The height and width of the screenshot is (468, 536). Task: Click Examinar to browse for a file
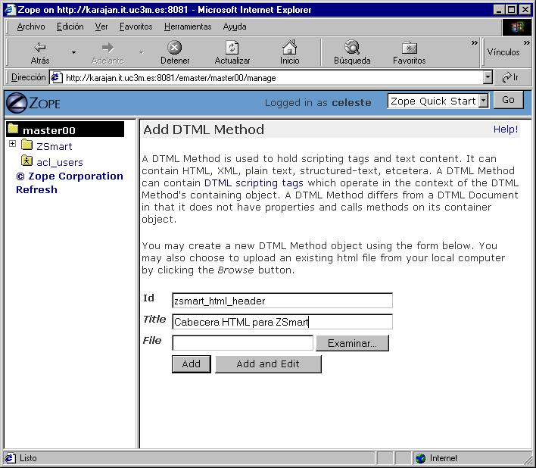352,343
